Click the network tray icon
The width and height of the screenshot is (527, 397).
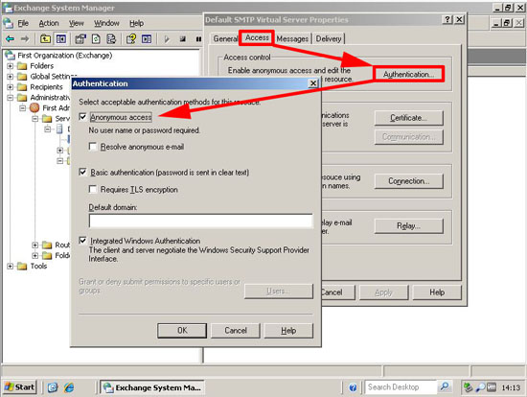(x=468, y=387)
